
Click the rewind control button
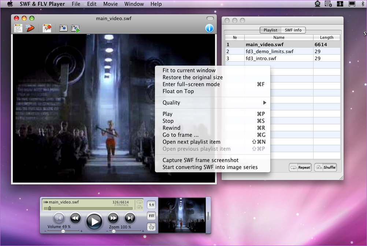pyautogui.click(x=75, y=218)
